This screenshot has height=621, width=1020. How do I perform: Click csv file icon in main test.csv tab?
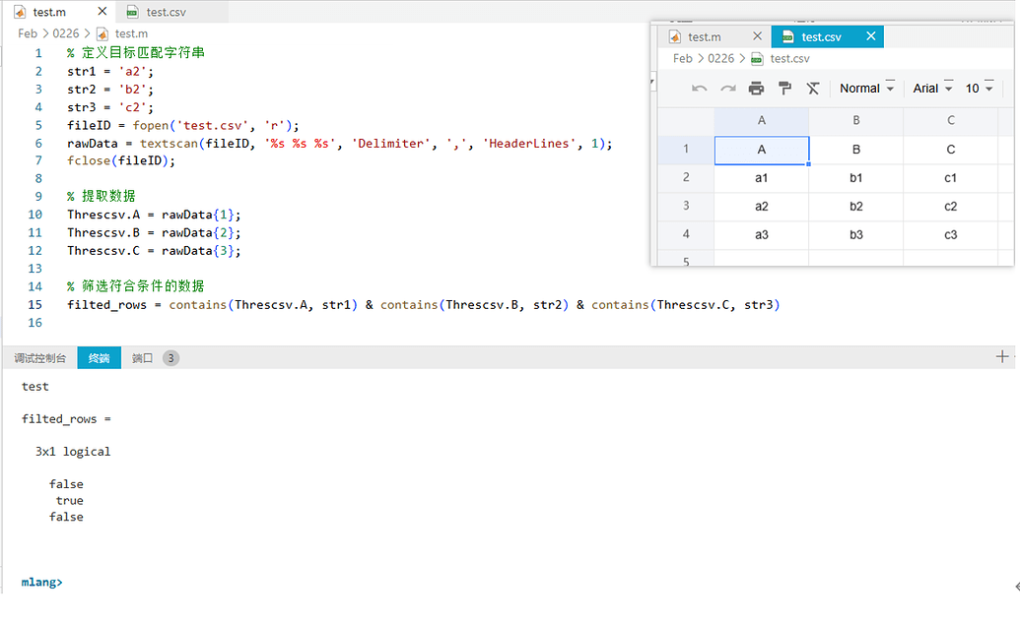pos(133,12)
